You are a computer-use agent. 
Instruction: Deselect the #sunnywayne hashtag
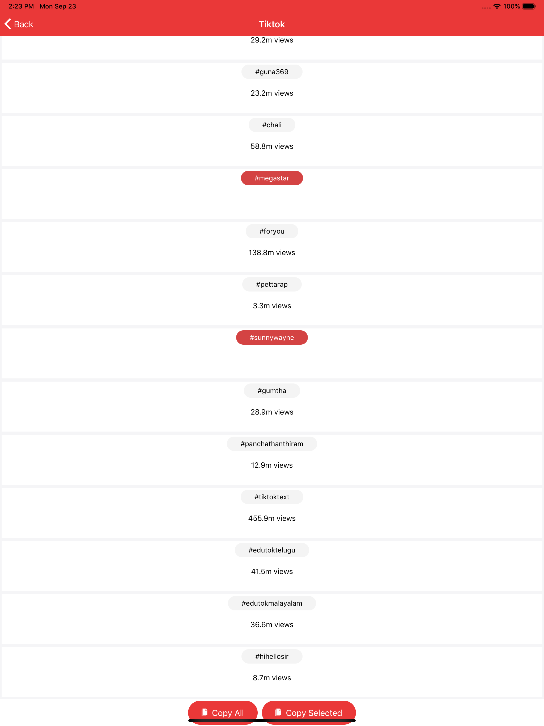pos(272,337)
